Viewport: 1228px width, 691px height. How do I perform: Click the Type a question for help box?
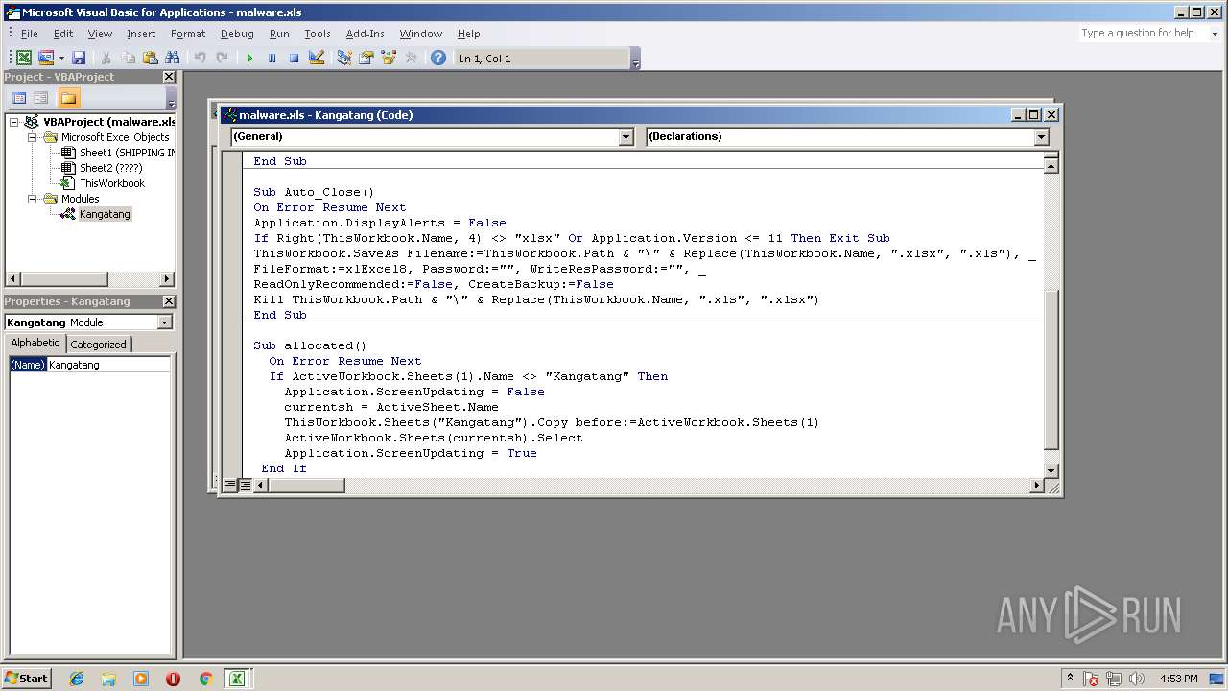tap(1142, 33)
